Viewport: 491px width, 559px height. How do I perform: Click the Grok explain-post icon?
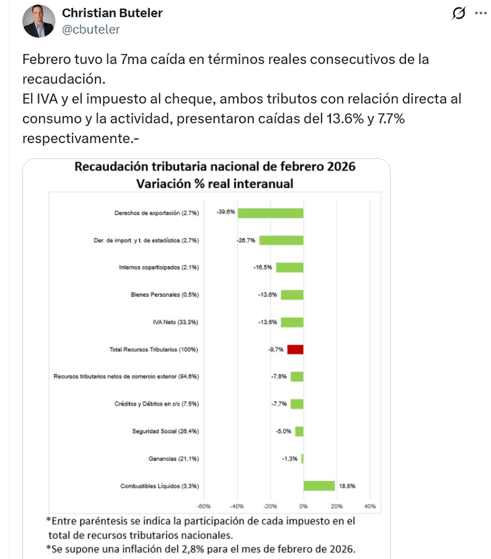(459, 14)
